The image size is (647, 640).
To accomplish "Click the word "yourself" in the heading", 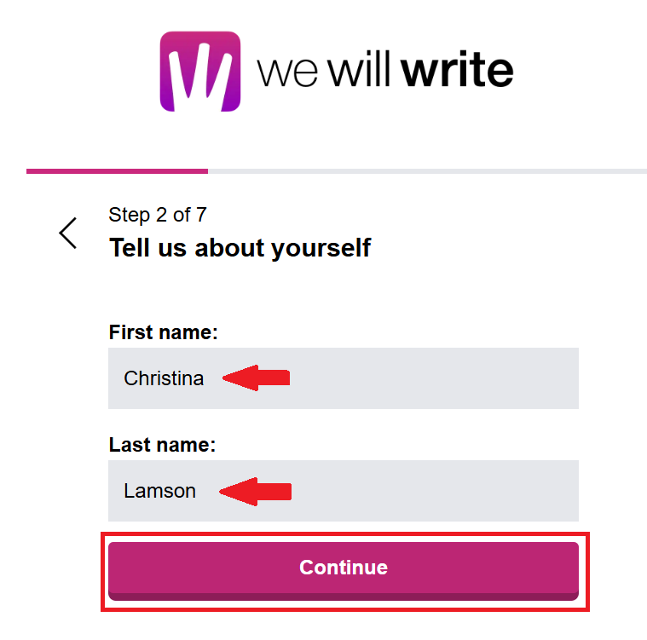I will tap(321, 248).
